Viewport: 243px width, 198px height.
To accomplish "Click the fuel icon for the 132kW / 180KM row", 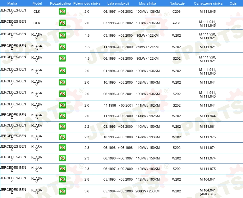I will [62, 82].
